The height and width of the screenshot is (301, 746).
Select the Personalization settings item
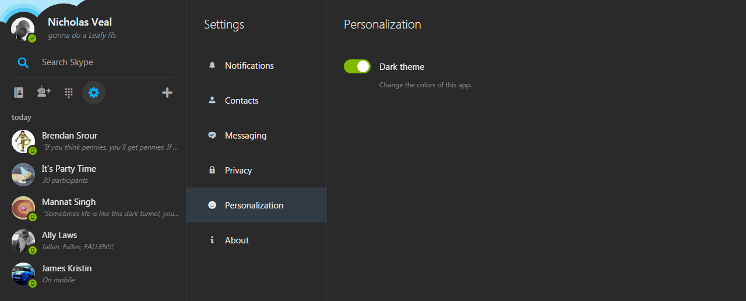tap(256, 205)
